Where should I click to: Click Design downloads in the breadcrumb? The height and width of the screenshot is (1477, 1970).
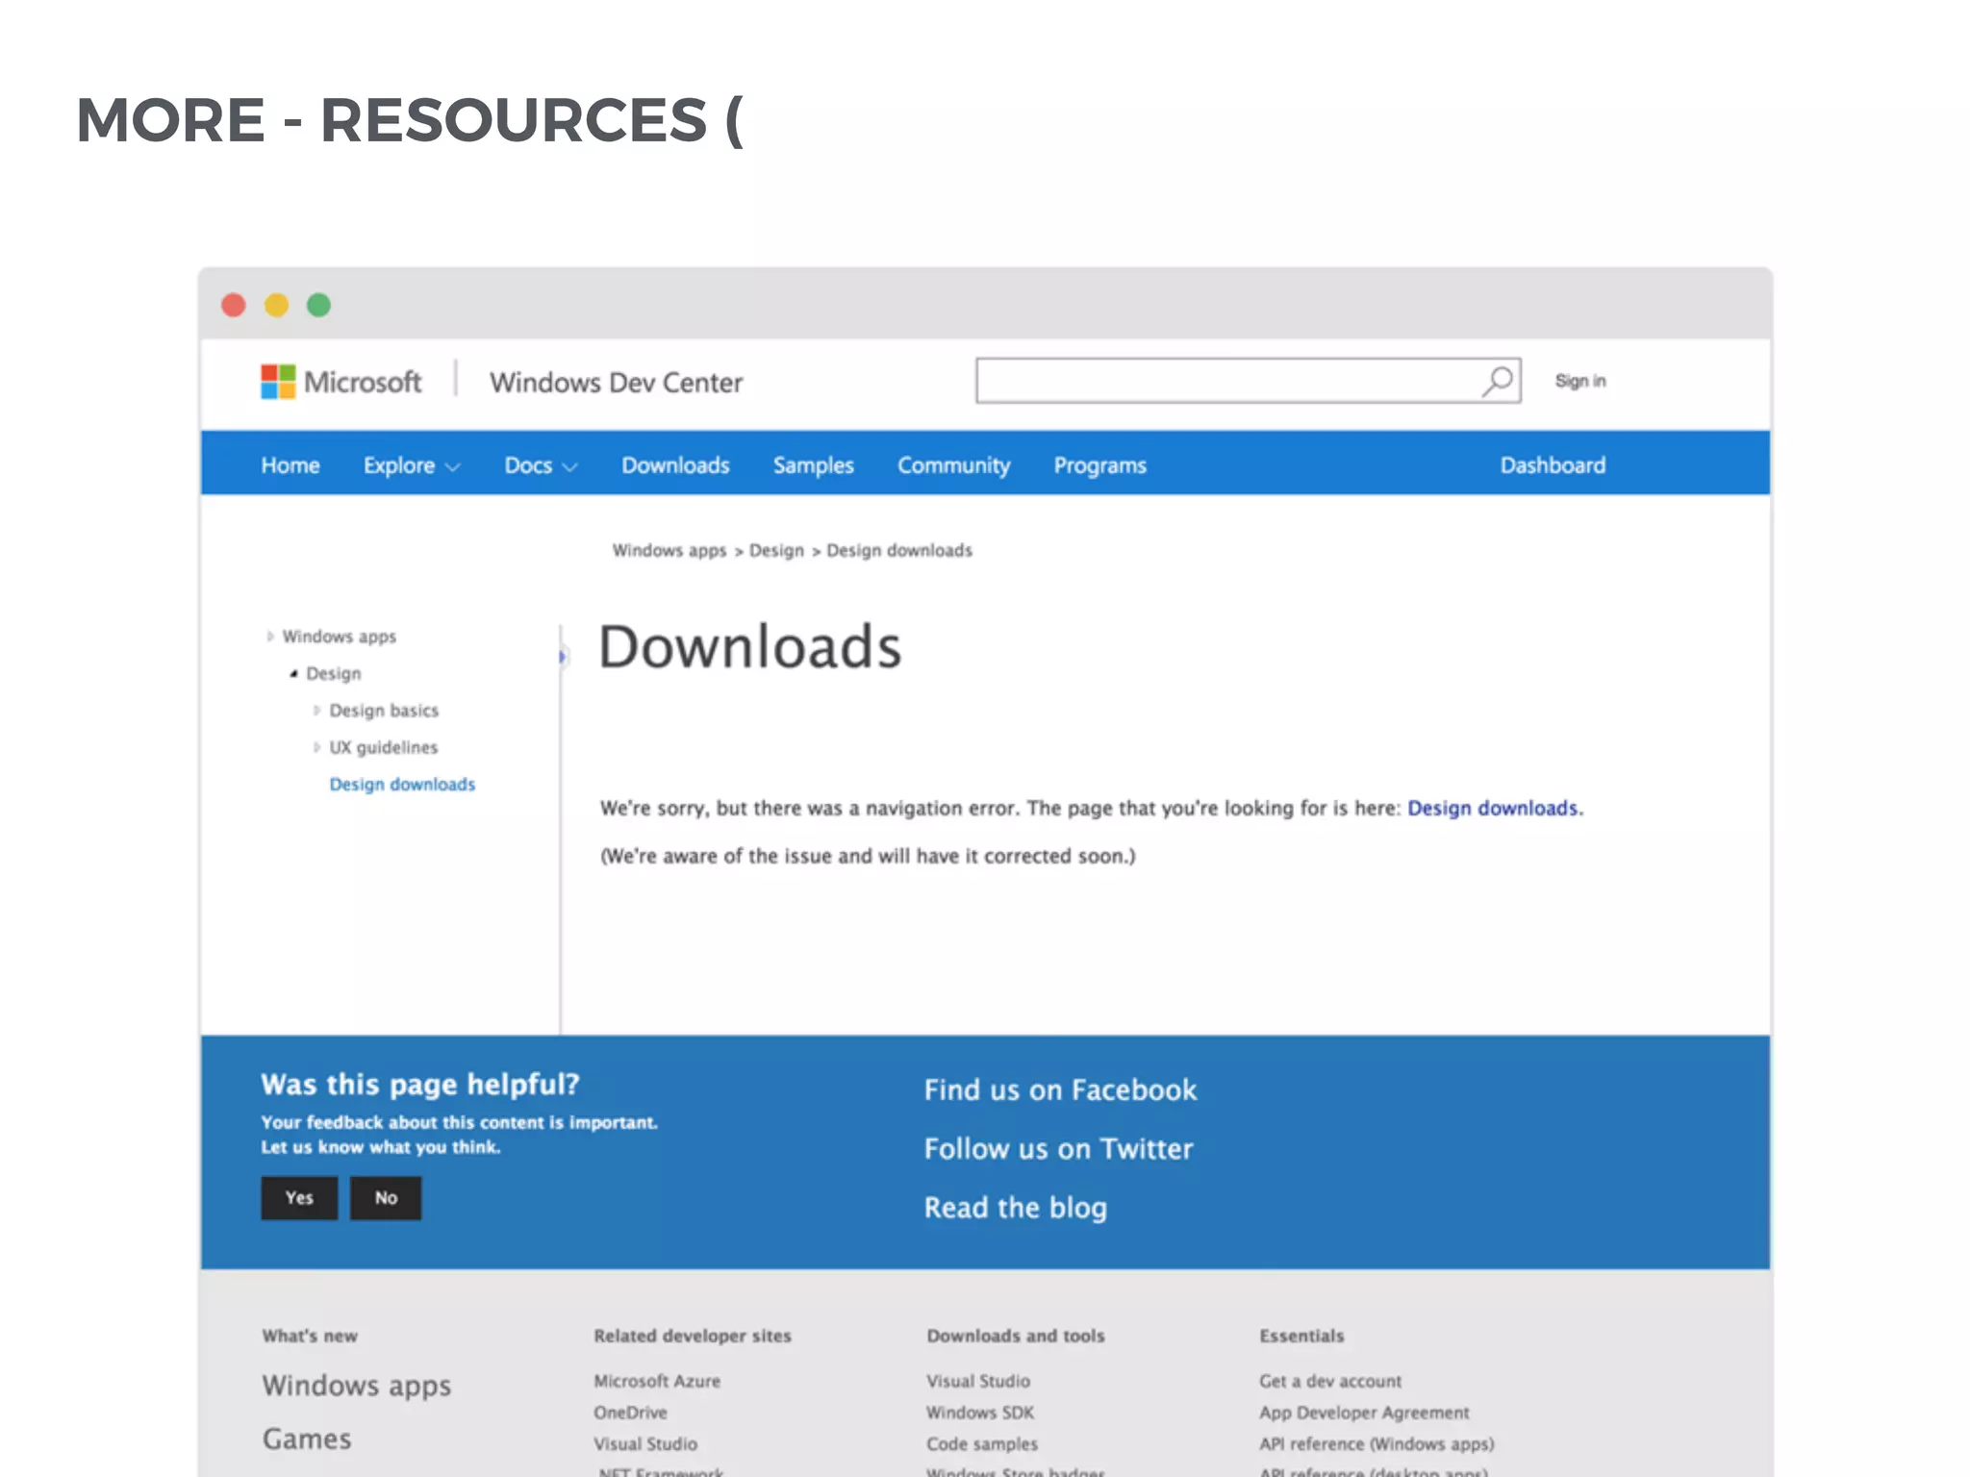coord(899,550)
